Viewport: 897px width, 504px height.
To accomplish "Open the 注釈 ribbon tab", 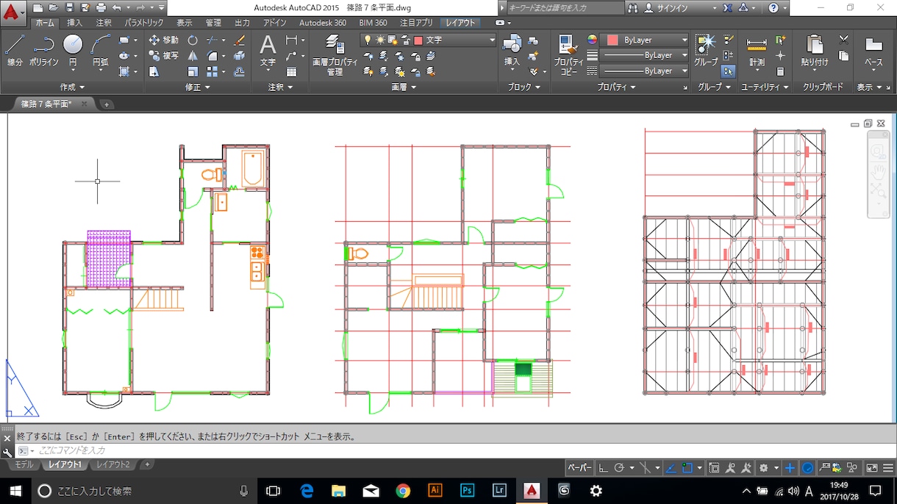I will (104, 23).
